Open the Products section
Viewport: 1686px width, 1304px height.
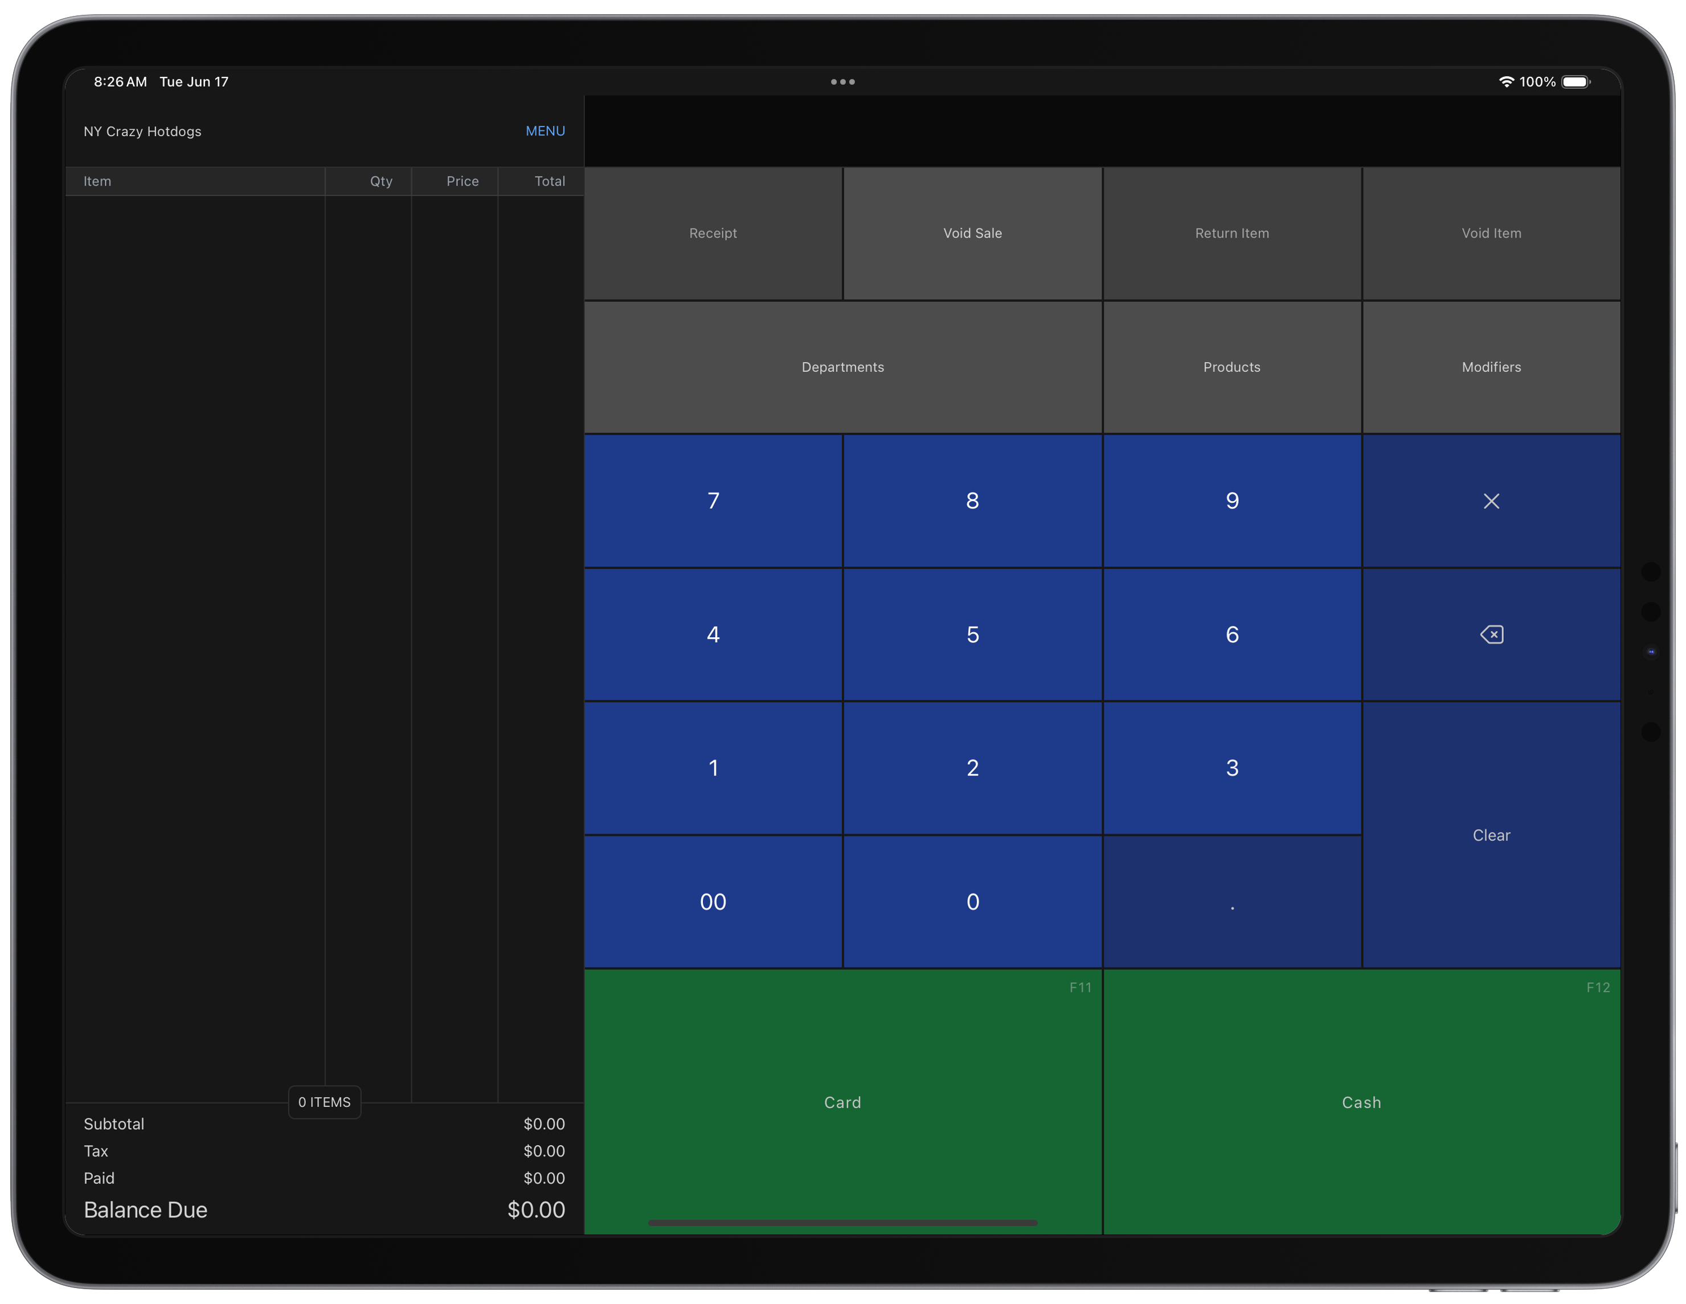coord(1231,367)
